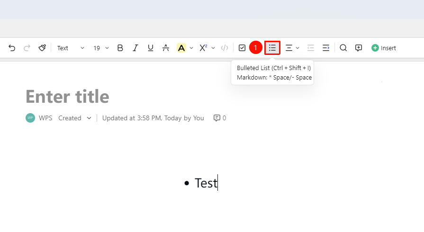Click 'Updated at 3:58 PM' text
The height and width of the screenshot is (232, 424).
(132, 118)
